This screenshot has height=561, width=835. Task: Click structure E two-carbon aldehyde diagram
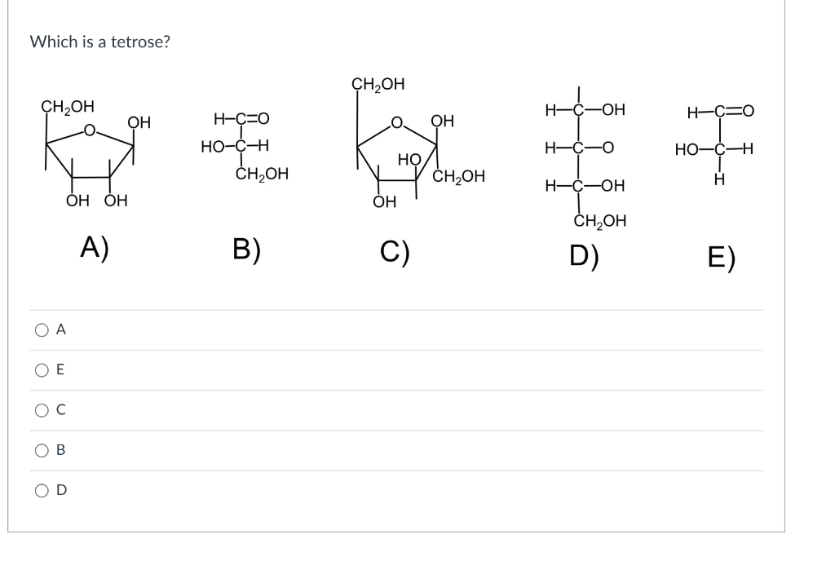click(714, 146)
